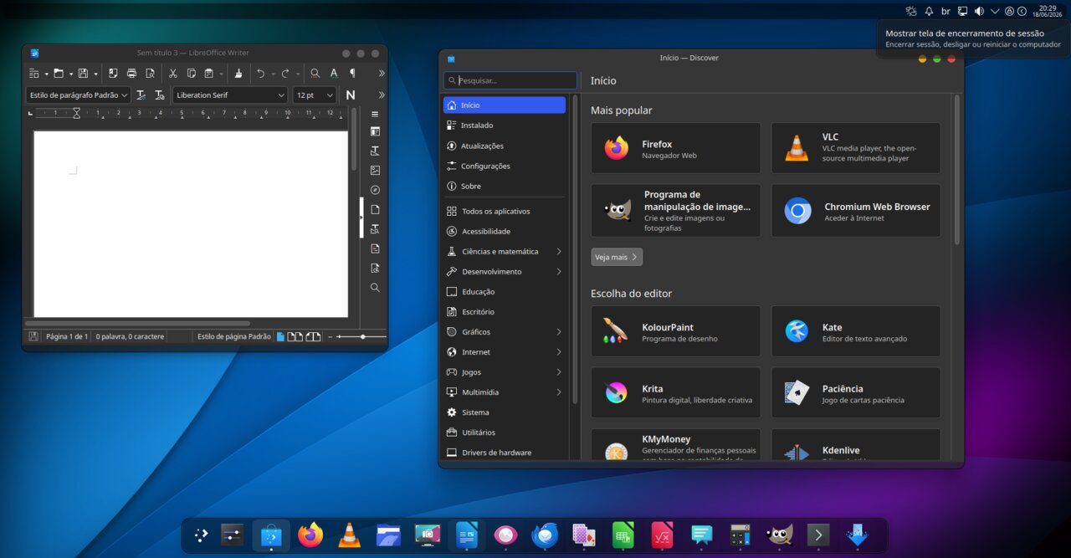
Task: Click the Paste clipboard icon in Writer
Action: (x=209, y=74)
